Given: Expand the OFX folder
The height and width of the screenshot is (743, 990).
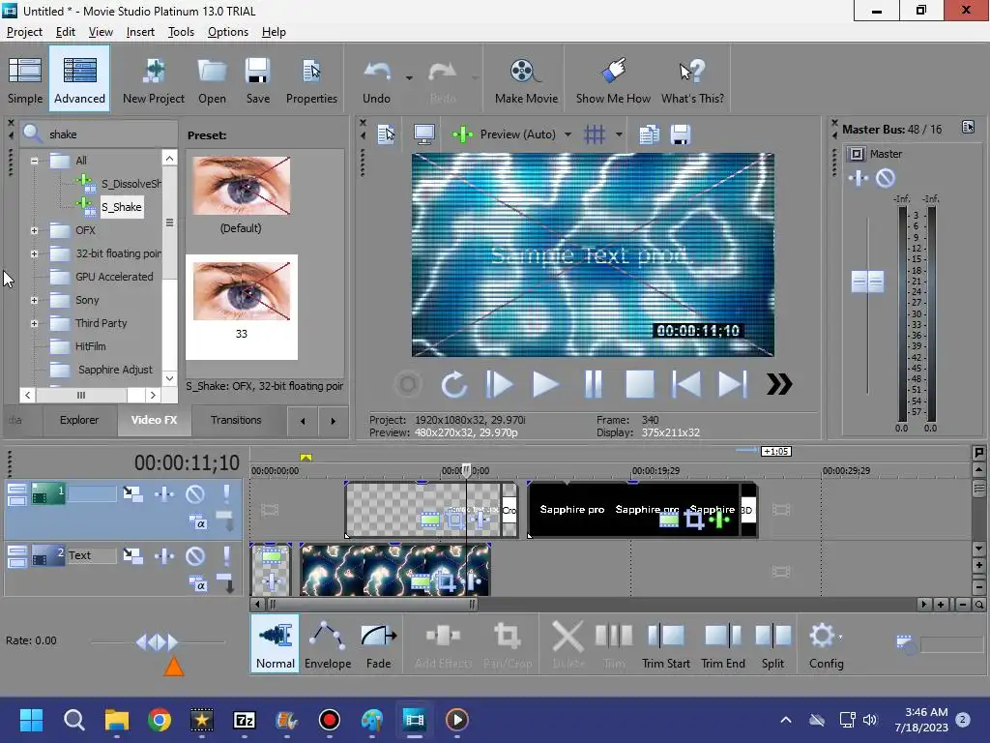Looking at the screenshot, I should pos(35,230).
